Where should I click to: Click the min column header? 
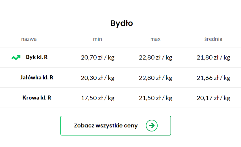click(x=97, y=39)
